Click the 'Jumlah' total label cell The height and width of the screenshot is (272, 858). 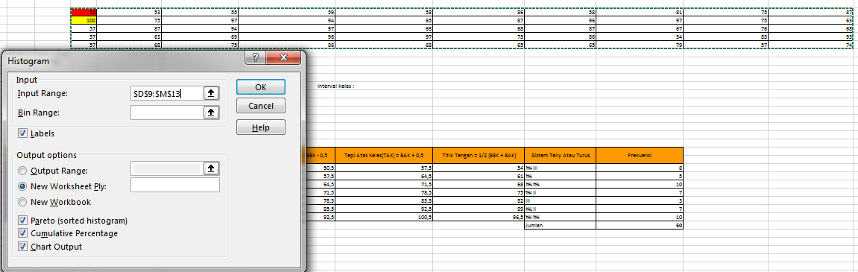(x=561, y=226)
